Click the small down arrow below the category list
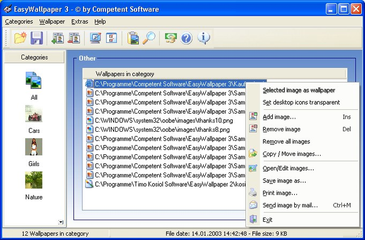Screen dimensions: 365x240 [60, 222]
